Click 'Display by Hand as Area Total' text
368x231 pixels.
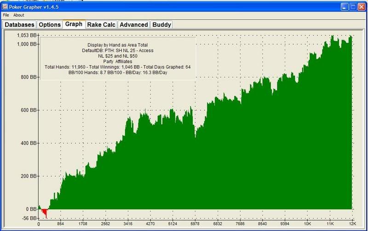(x=118, y=45)
